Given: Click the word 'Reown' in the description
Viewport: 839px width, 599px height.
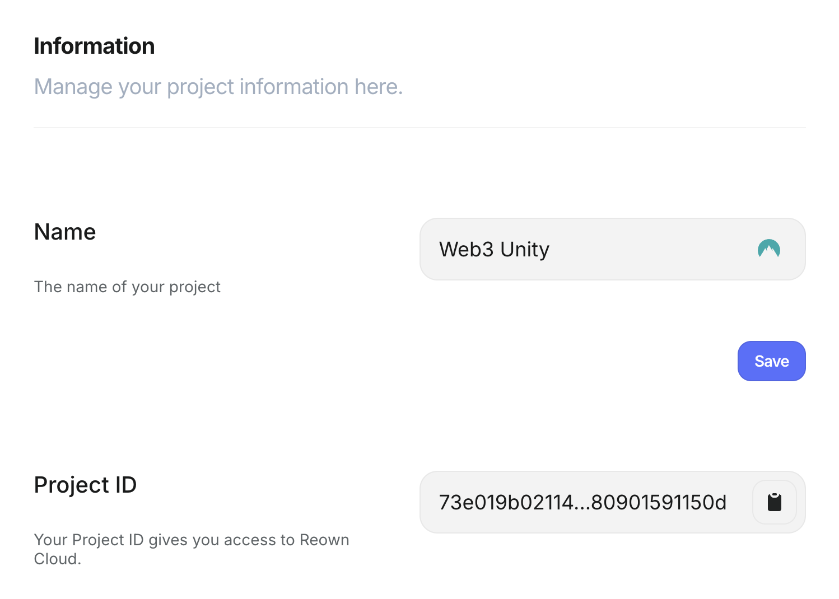Looking at the screenshot, I should (324, 540).
